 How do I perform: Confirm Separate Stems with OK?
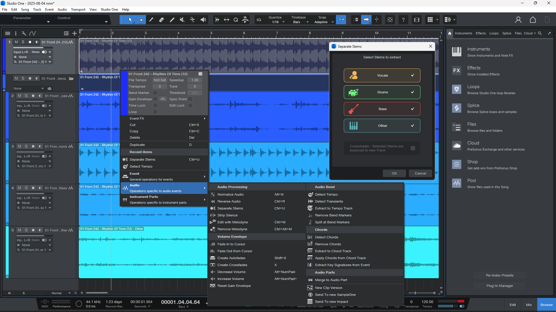point(394,173)
